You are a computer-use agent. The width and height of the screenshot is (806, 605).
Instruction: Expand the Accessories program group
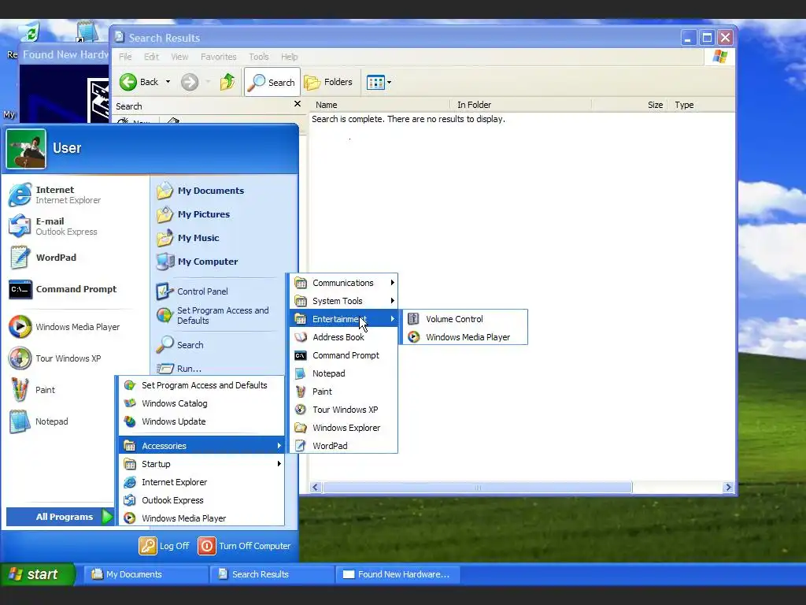(201, 446)
